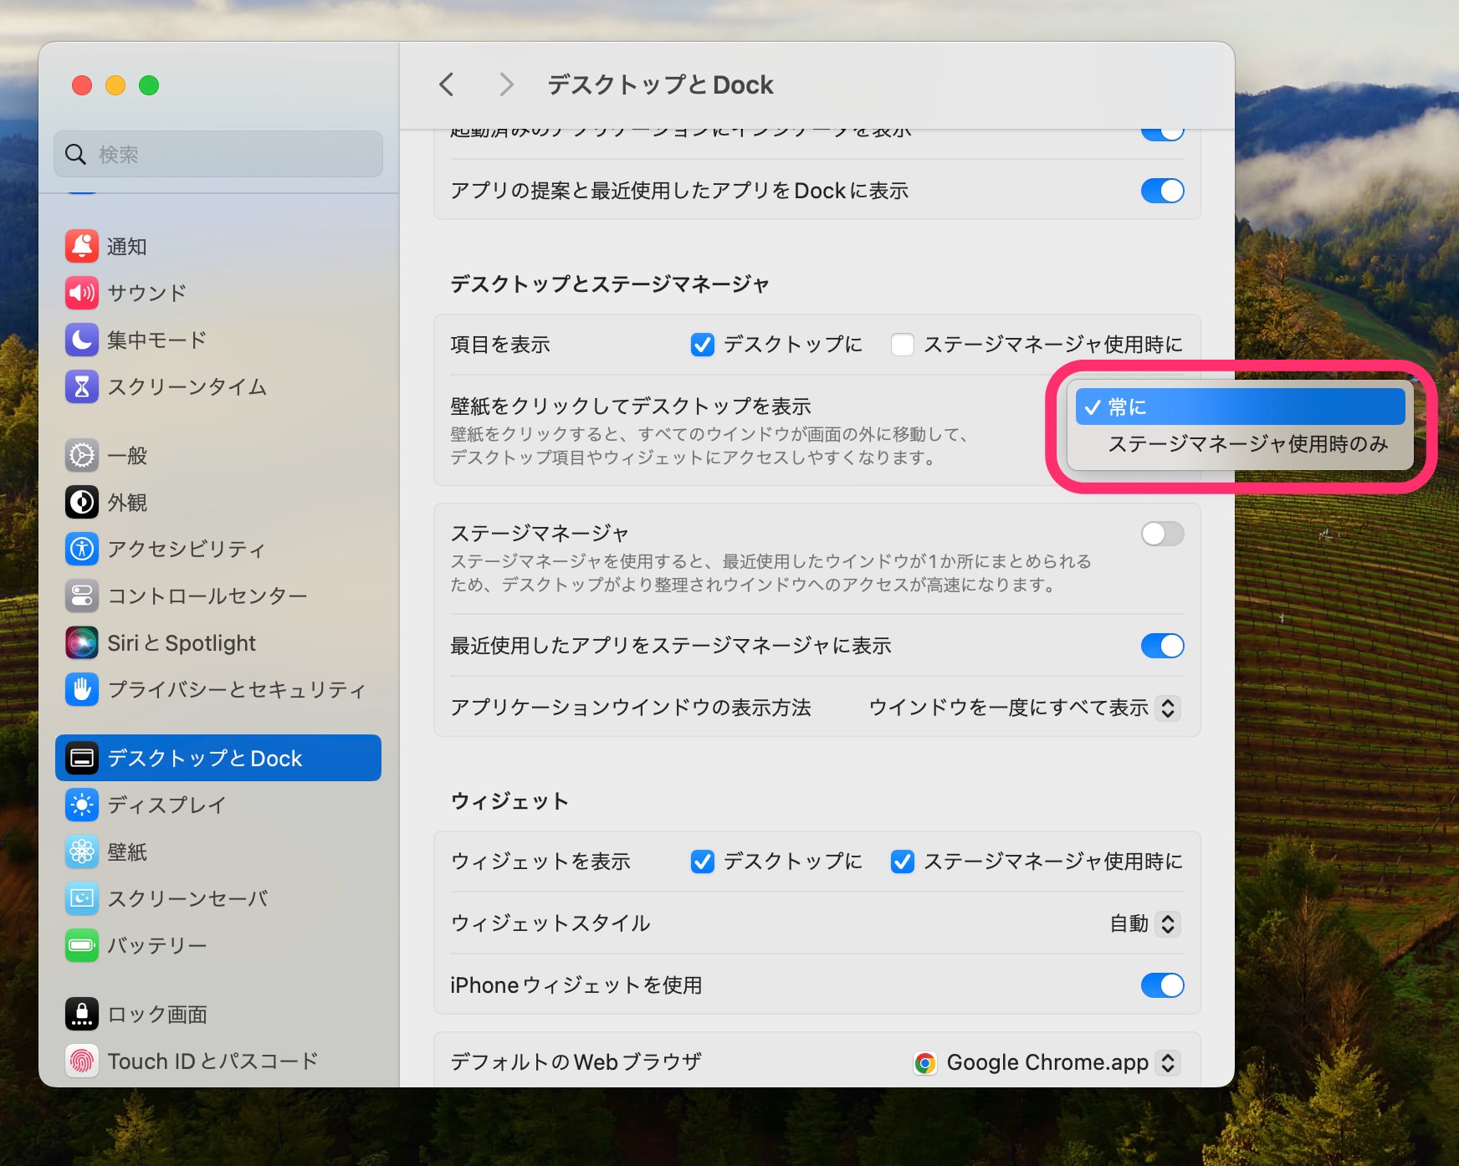Screen dimensions: 1459x1166
Task: Click the デスクトップと Dock title text
Action: point(660,84)
